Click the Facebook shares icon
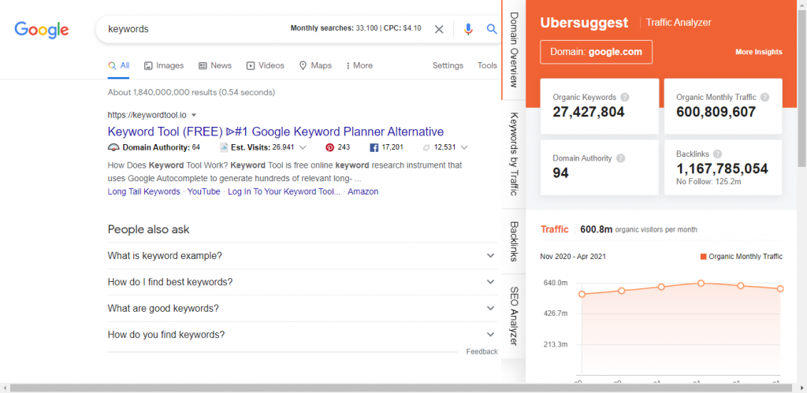 (x=374, y=147)
